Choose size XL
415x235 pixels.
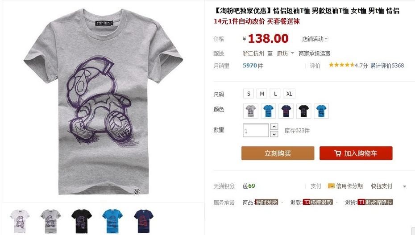pyautogui.click(x=289, y=94)
